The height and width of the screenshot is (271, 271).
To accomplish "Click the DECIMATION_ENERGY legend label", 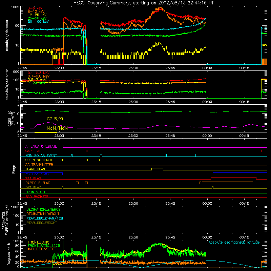I will (x=43, y=209).
